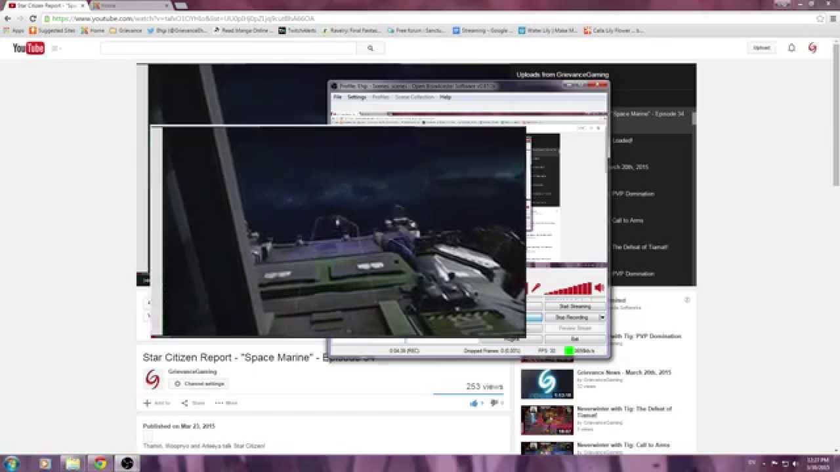Open the GrievanceGaming channel name link
This screenshot has height=472, width=840.
tap(192, 372)
